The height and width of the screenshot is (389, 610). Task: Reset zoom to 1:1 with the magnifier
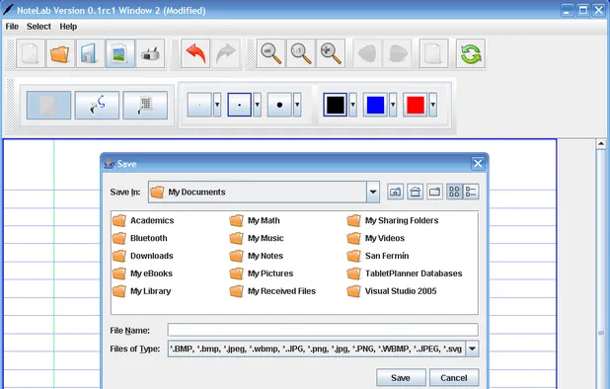[x=301, y=53]
